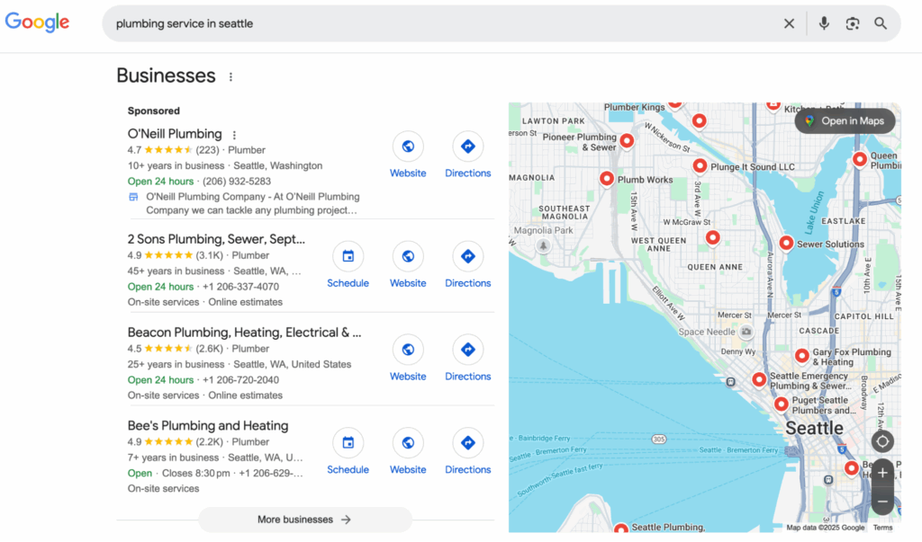Screen dimensions: 922x542
Task: Open search by image camera icon
Action: click(852, 23)
